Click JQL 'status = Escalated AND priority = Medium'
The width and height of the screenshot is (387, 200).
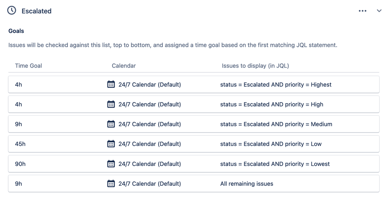click(x=276, y=124)
